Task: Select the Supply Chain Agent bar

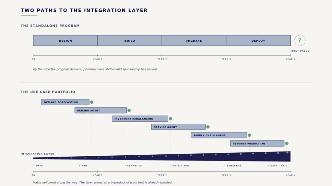Action: [x=219, y=135]
